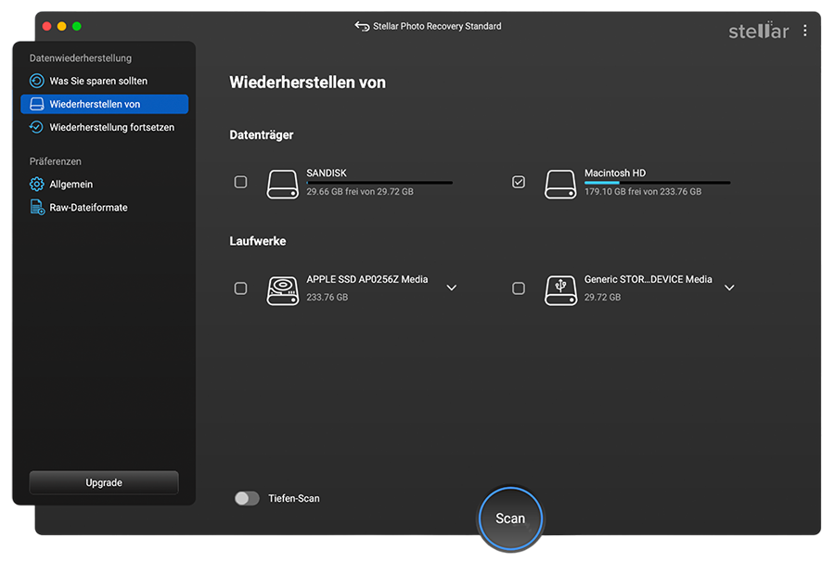Enable the Tiefen-Scan toggle
This screenshot has width=835, height=563.
[x=247, y=498]
